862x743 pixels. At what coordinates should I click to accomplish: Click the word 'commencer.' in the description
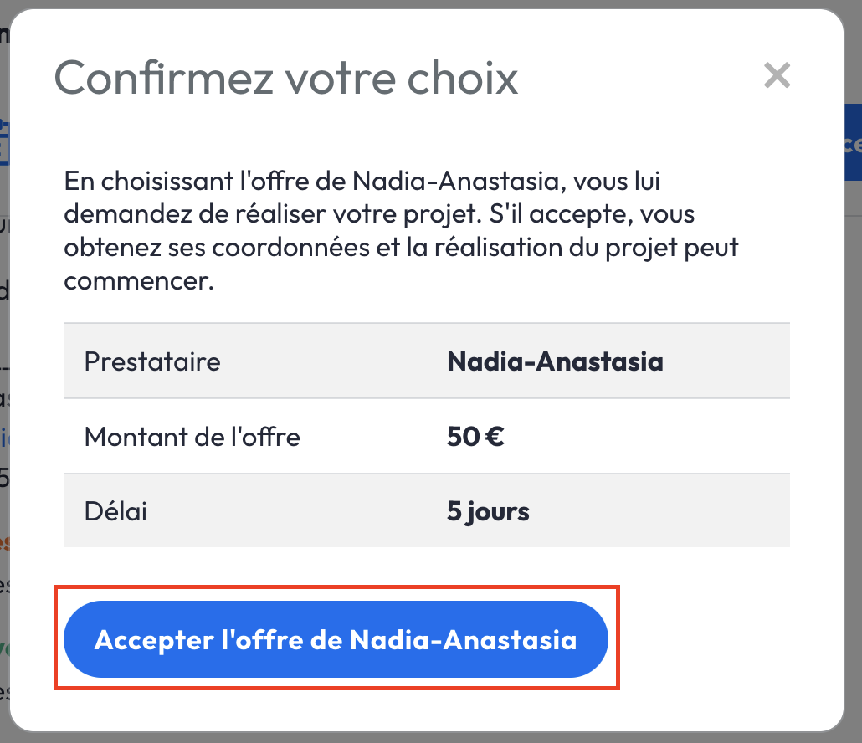pyautogui.click(x=139, y=280)
